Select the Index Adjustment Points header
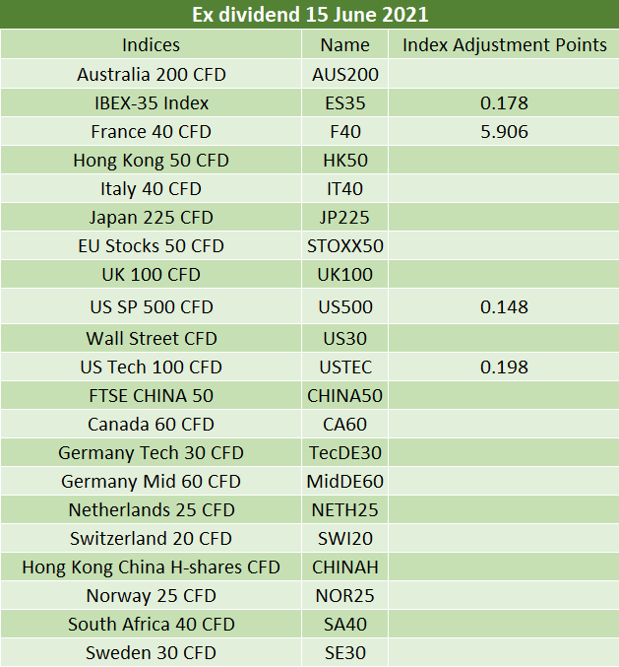The height and width of the screenshot is (667, 619). coord(504,44)
